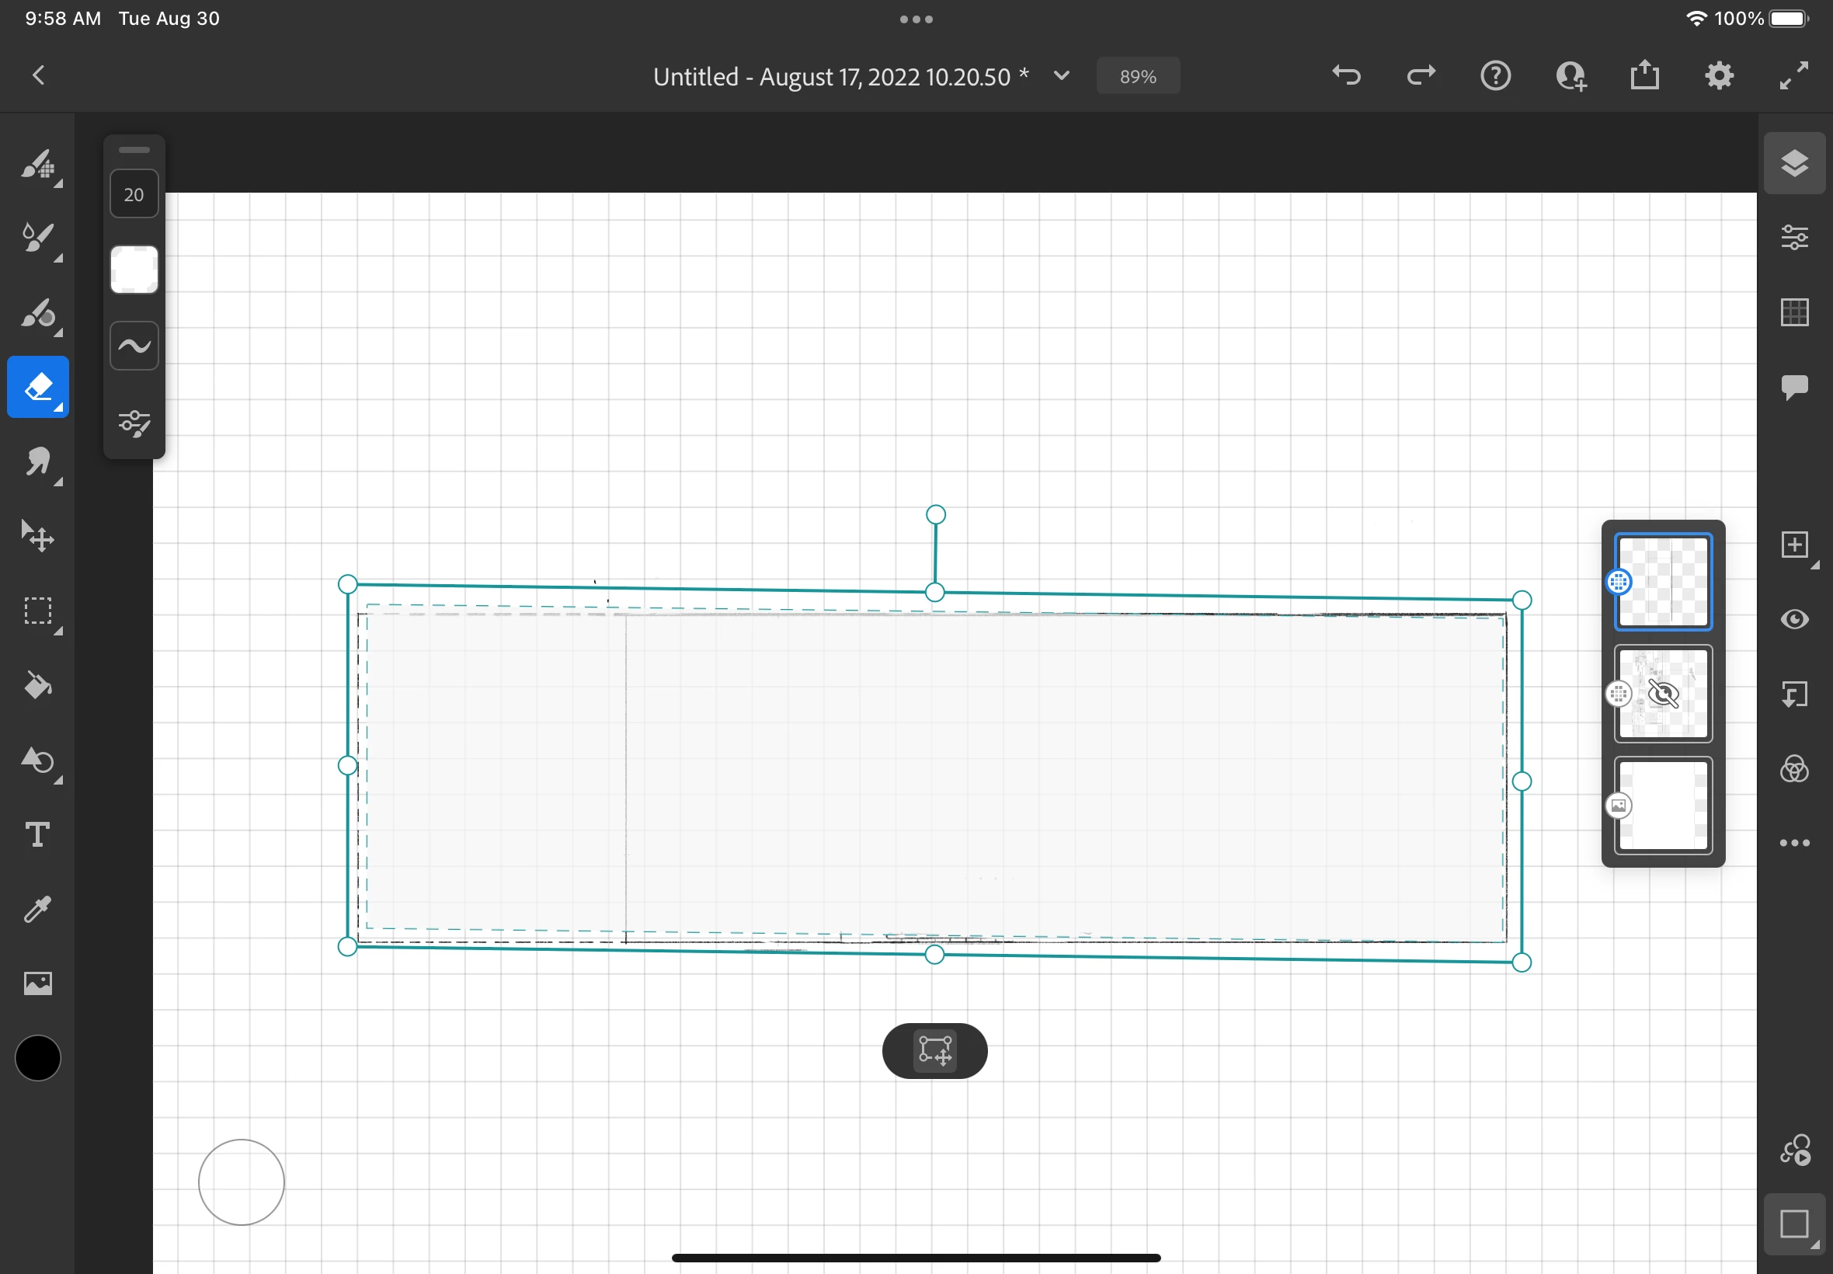Select the Type text tool
This screenshot has width=1833, height=1274.
[x=37, y=834]
